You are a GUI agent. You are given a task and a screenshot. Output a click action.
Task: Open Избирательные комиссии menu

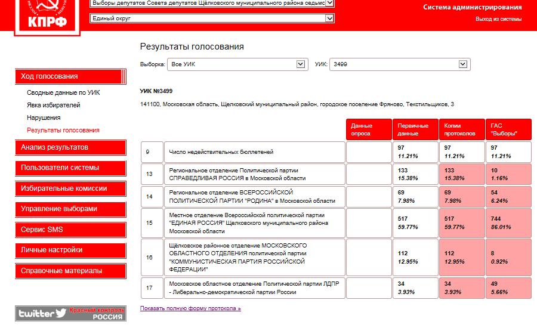(70, 188)
